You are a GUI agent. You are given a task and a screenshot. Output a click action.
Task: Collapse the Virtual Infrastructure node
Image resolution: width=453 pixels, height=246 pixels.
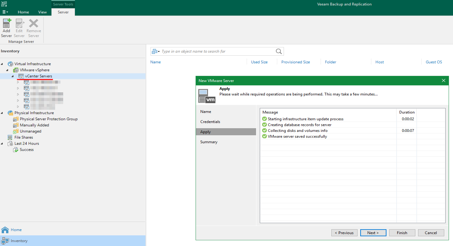(x=2, y=64)
